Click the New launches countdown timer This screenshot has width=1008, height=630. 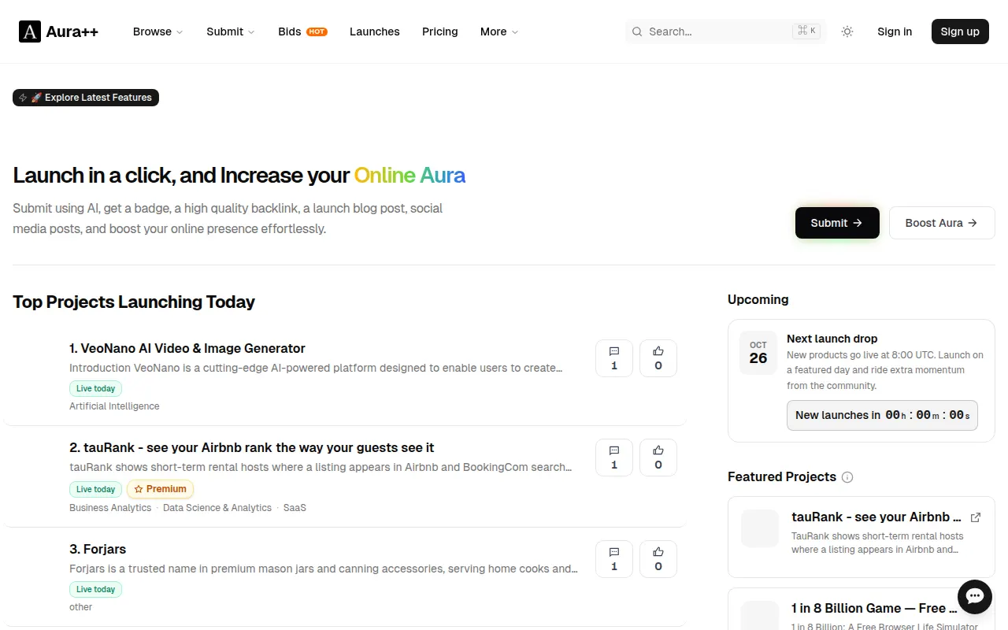pos(882,415)
